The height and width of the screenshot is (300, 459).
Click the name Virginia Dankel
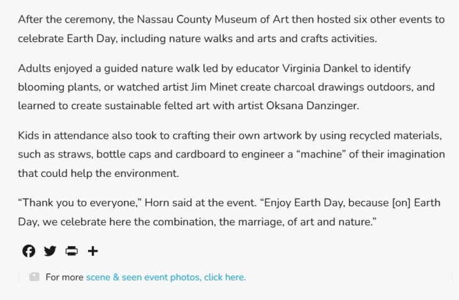(320, 68)
